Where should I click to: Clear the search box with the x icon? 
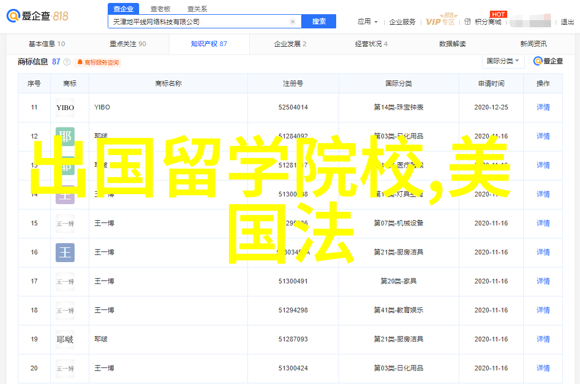292,22
